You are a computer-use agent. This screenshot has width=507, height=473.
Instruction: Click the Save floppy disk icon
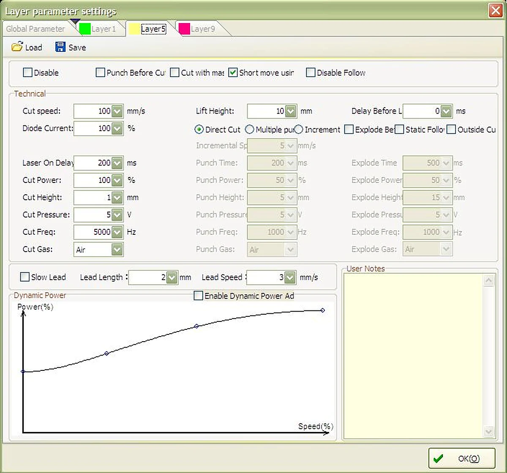point(60,47)
